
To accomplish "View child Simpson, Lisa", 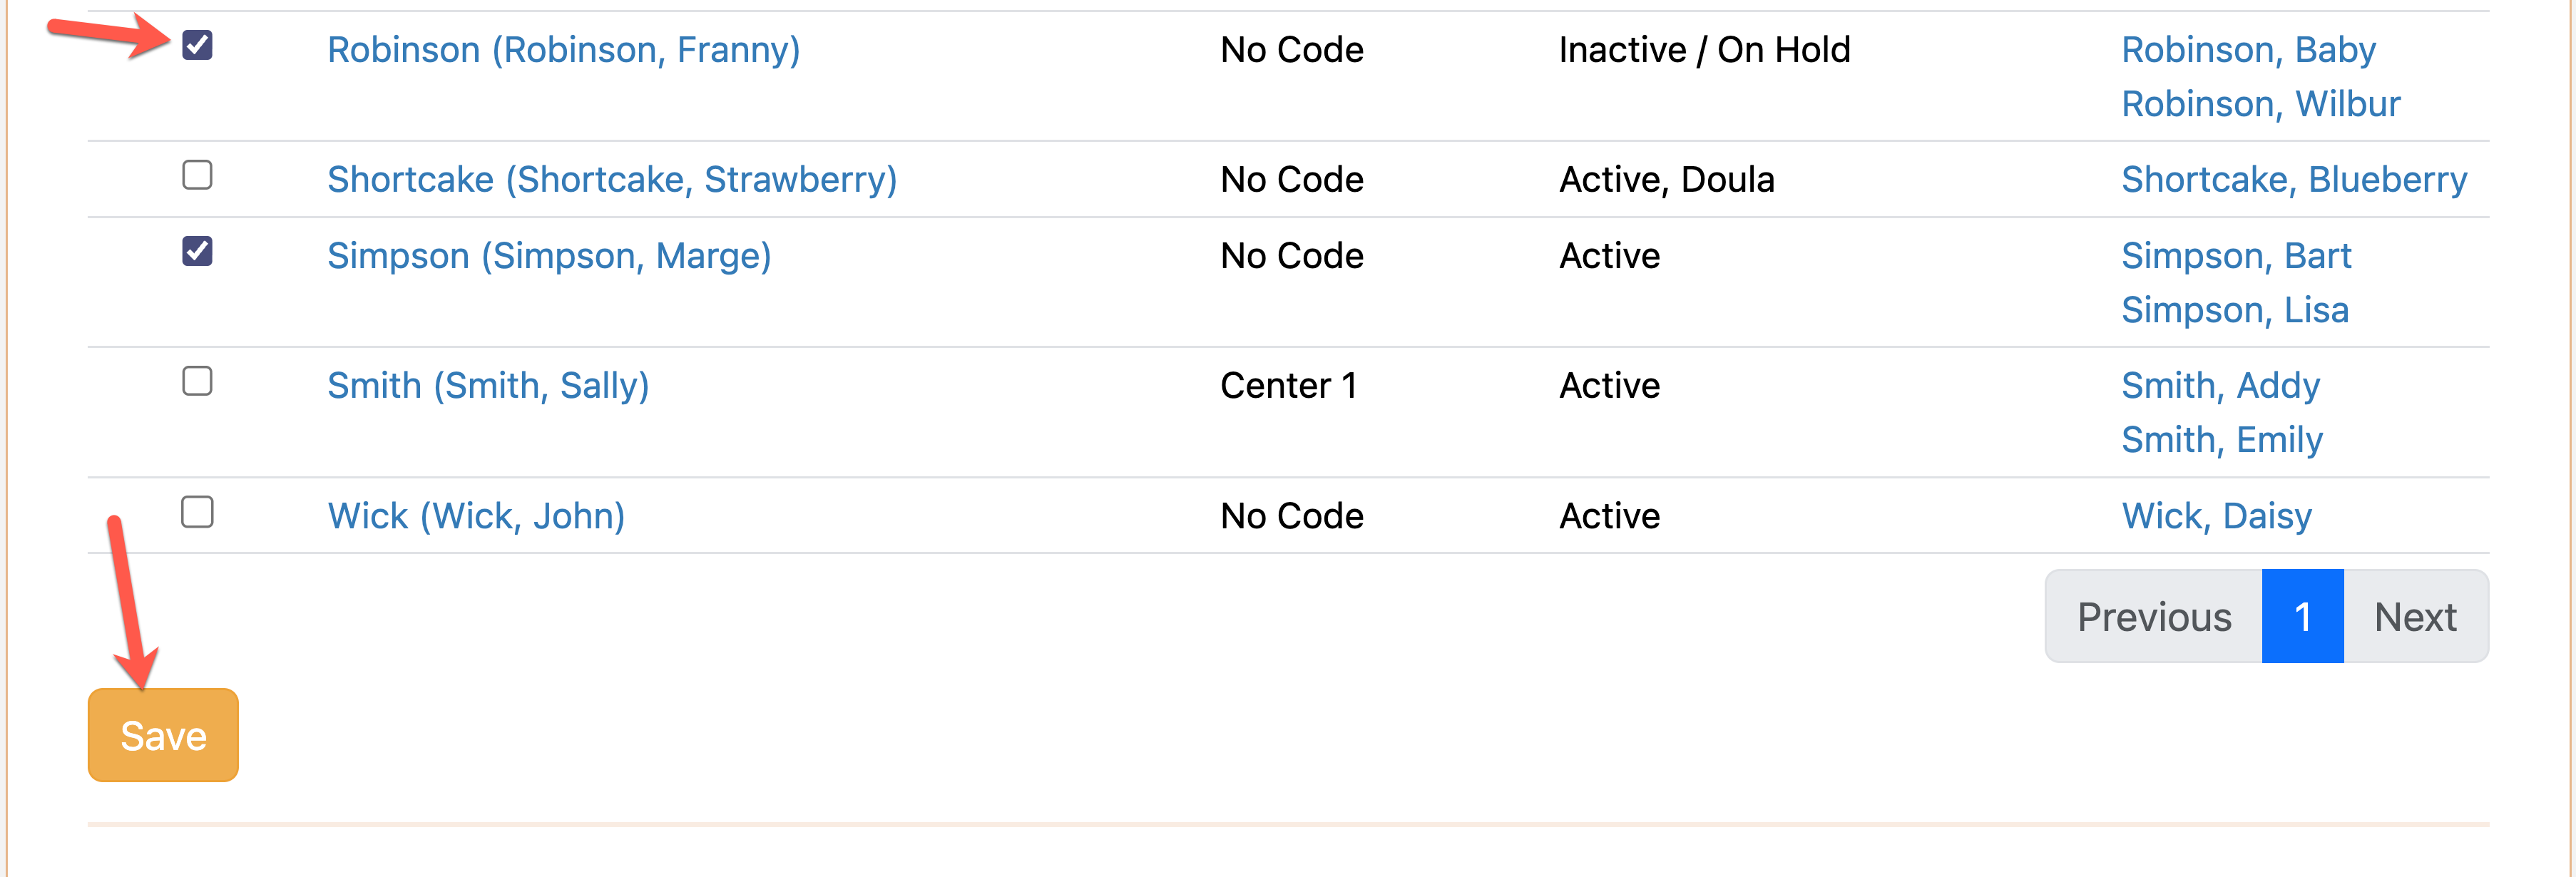I will (x=2234, y=310).
